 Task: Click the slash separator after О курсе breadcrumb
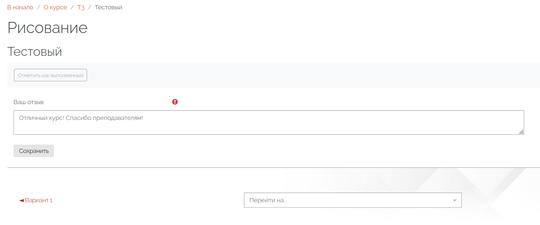(72, 7)
